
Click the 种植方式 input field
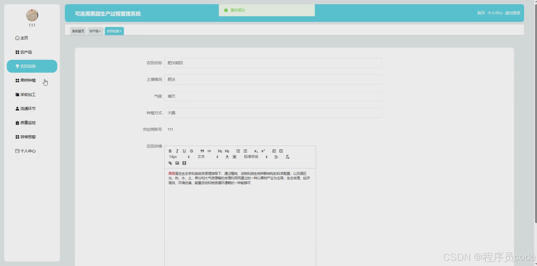point(273,113)
